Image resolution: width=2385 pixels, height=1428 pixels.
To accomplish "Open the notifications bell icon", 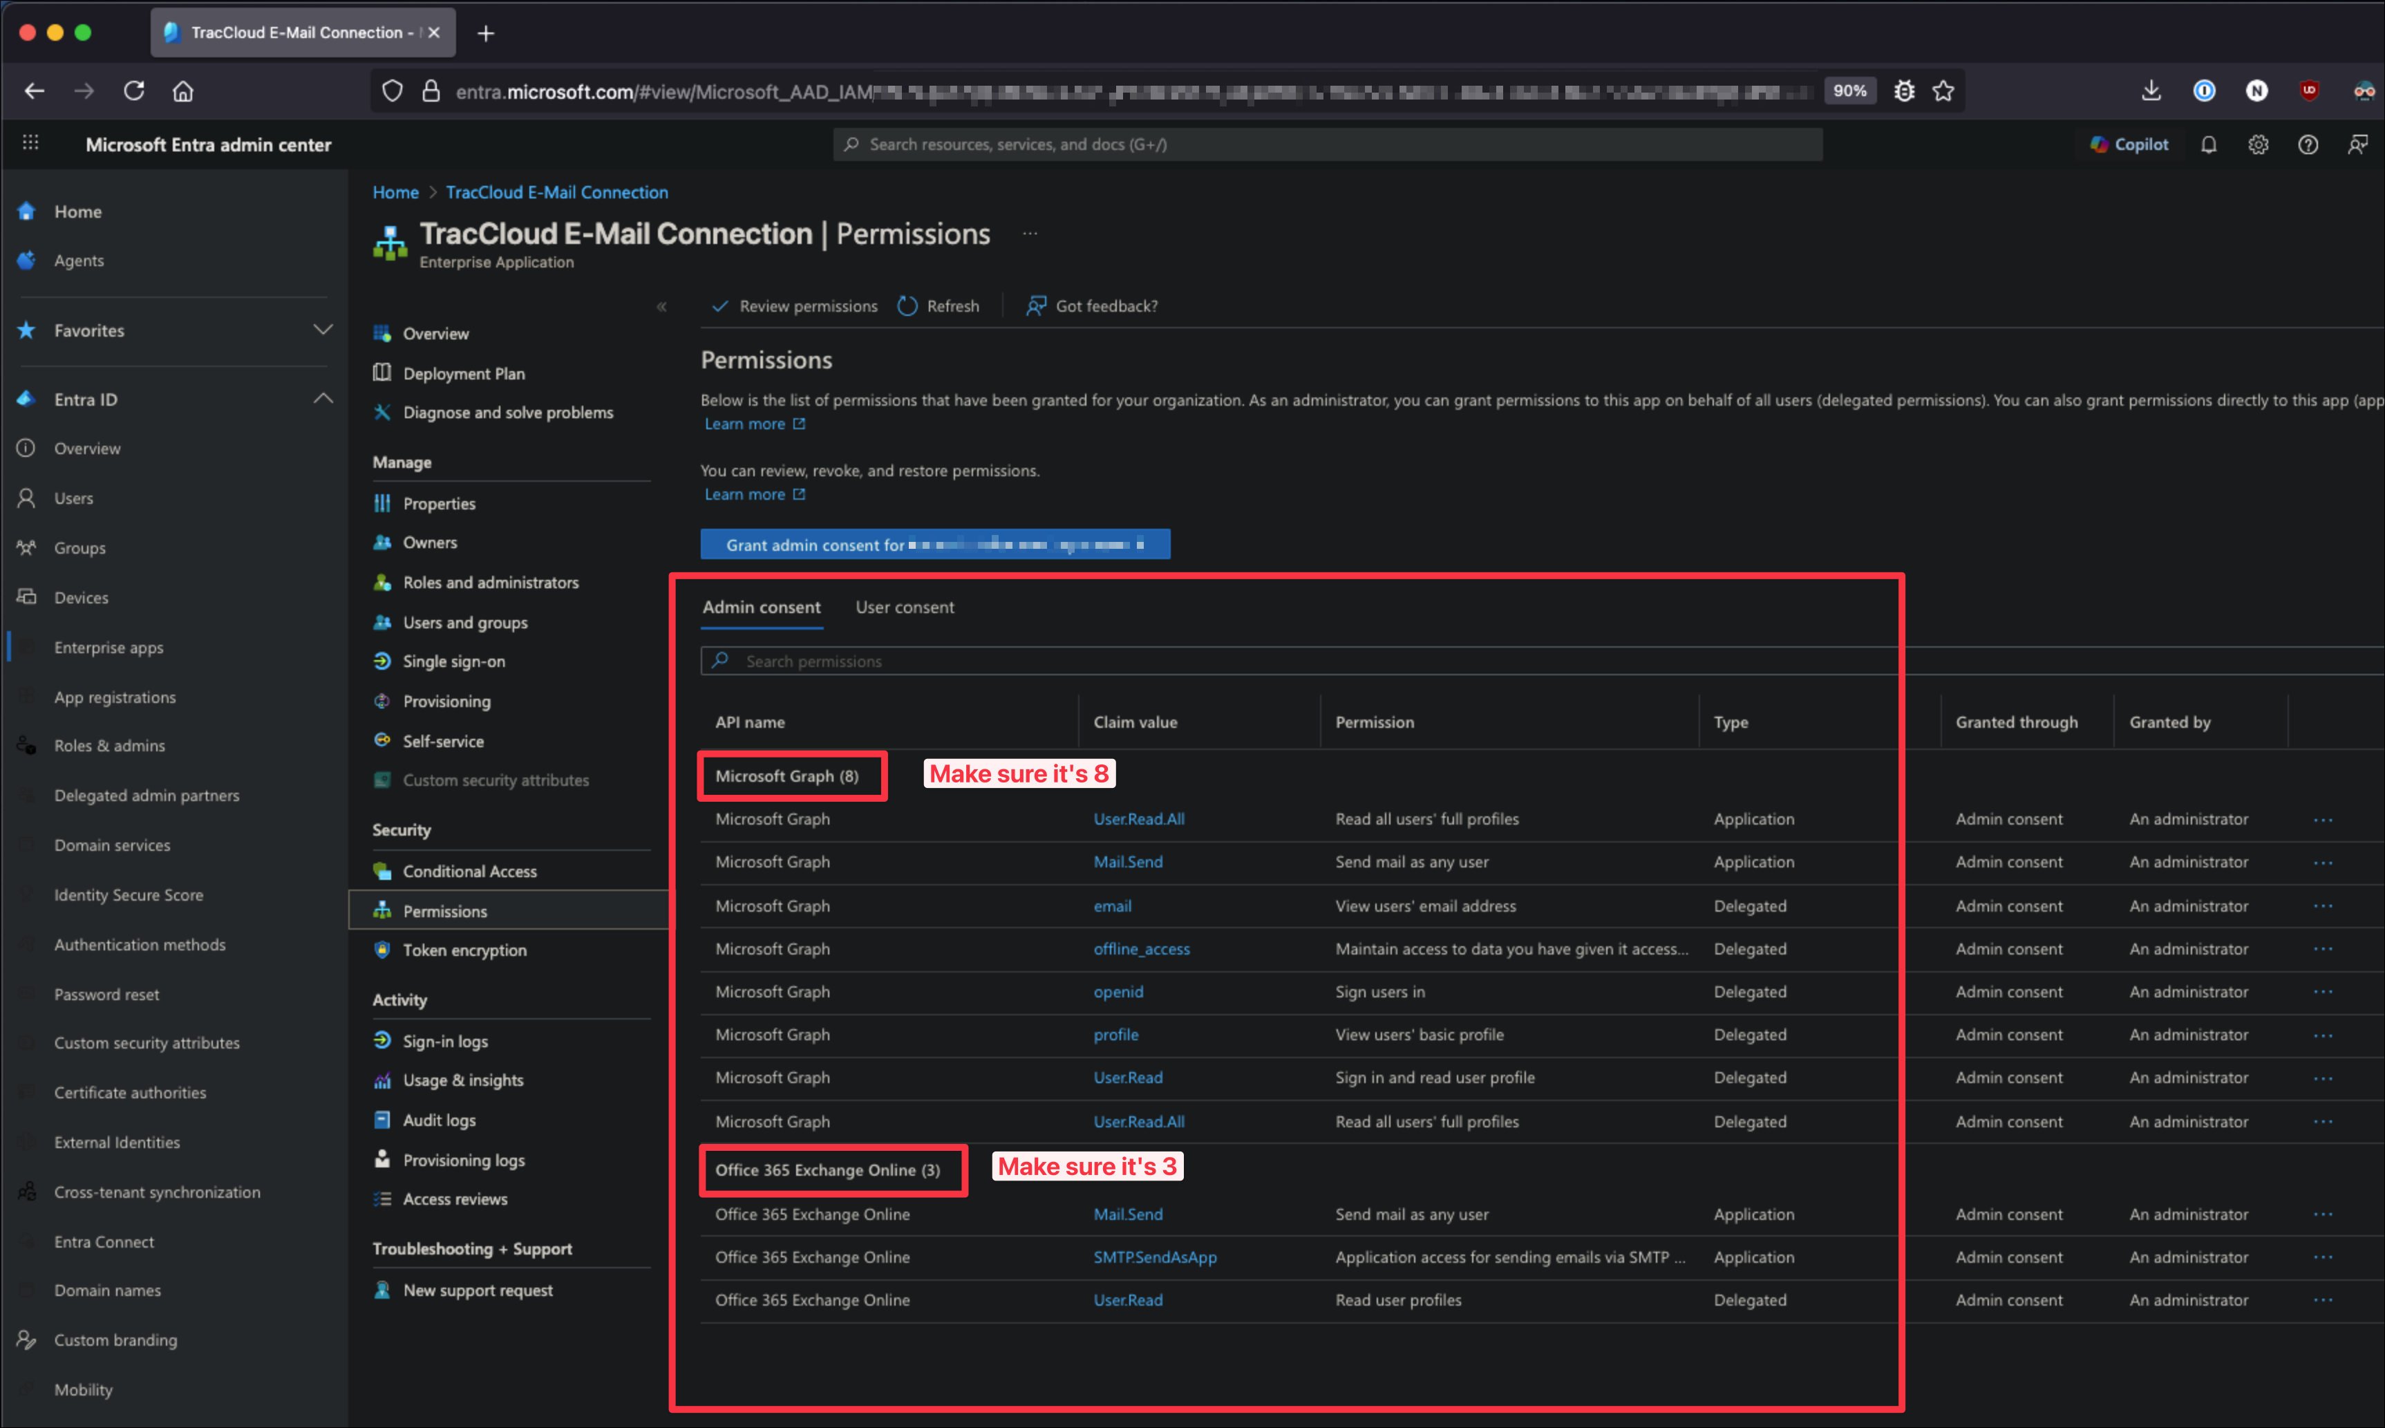I will pyautogui.click(x=2208, y=144).
